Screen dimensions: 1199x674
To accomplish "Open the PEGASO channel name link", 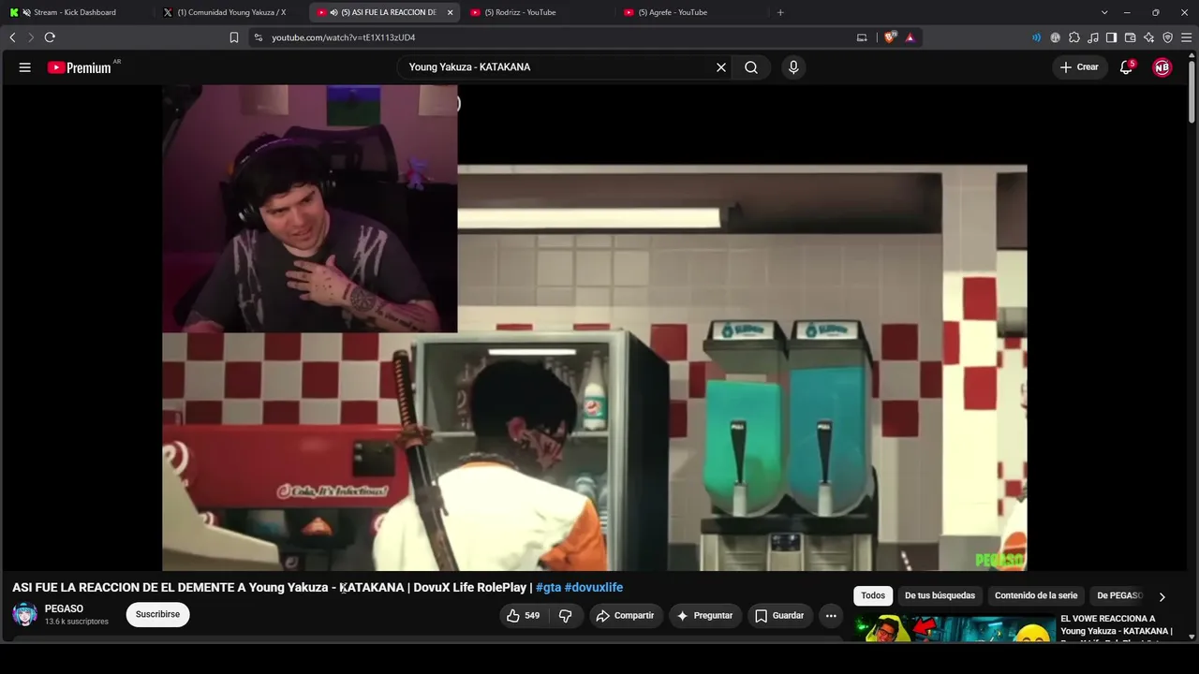I will click(64, 608).
